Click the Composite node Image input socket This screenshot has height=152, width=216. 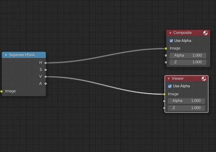tap(166, 49)
